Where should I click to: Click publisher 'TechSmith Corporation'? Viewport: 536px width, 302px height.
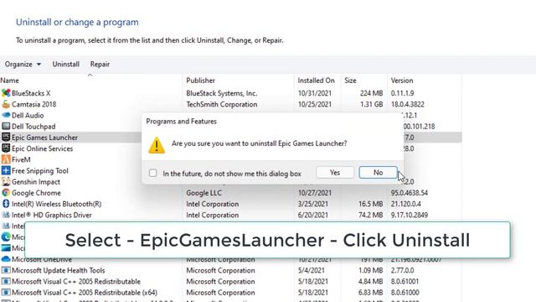221,104
